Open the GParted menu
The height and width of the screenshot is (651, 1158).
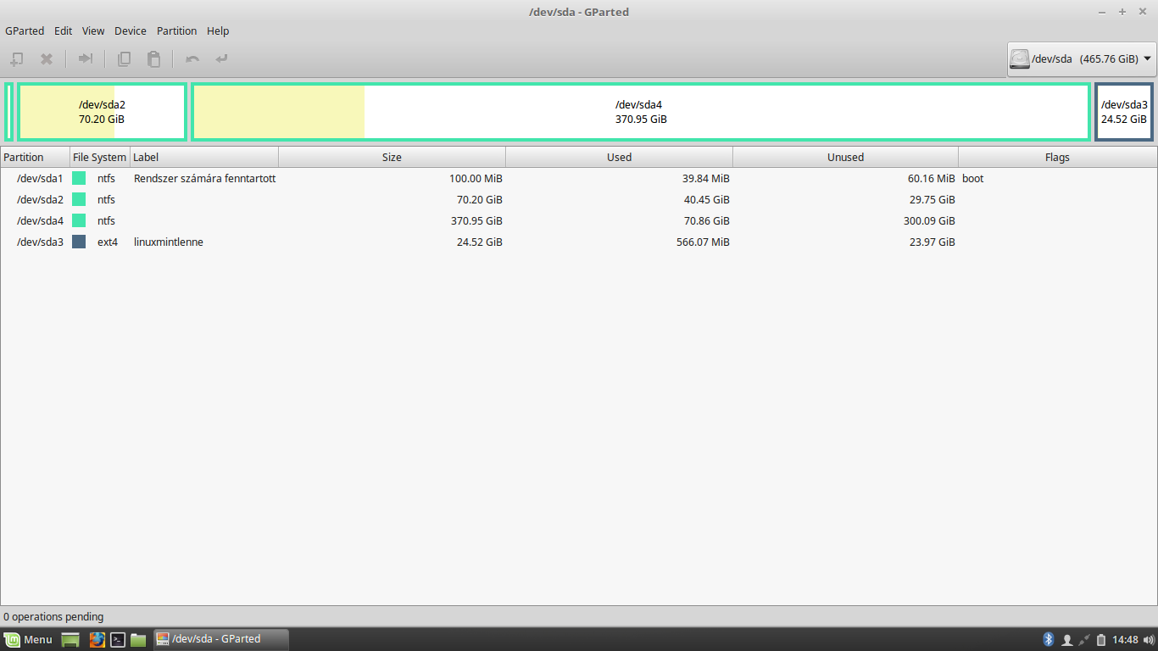pyautogui.click(x=25, y=31)
